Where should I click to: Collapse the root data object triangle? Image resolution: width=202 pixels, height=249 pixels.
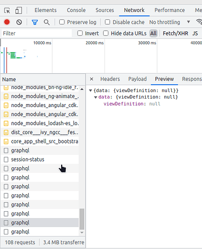point(91,91)
